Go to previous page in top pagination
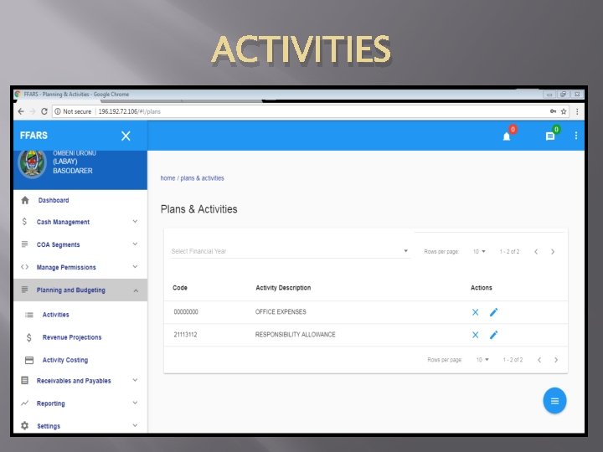Viewport: 603px width, 452px height. 536,252
